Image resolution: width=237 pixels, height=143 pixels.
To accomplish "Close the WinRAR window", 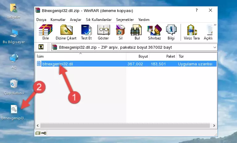I will pyautogui.click(x=210, y=10).
